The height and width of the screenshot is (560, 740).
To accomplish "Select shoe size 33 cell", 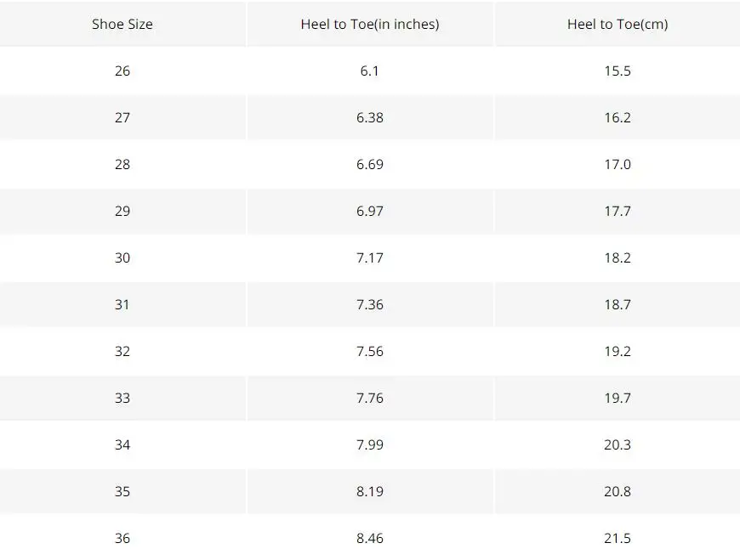I will pos(122,398).
